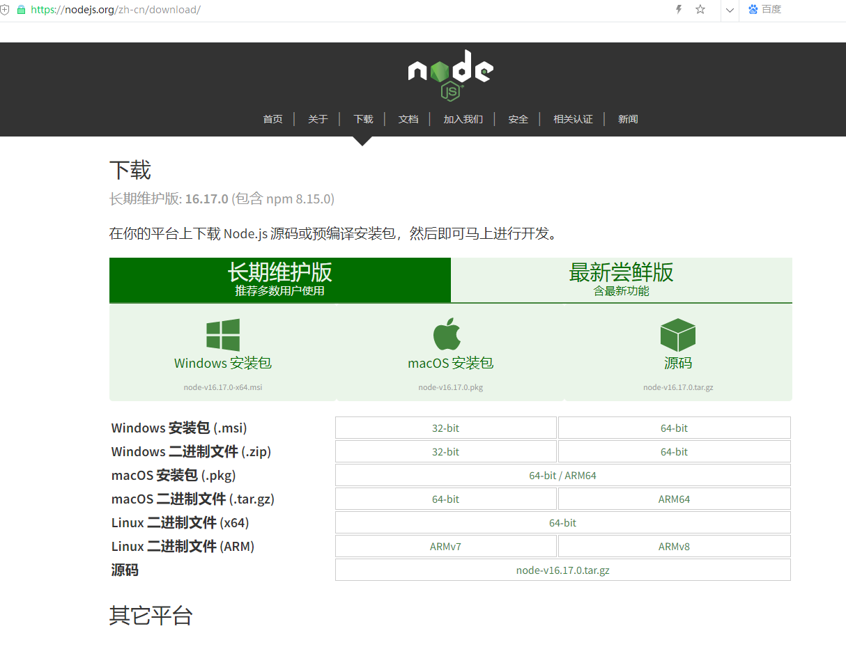Click the lightning bolt icon in address bar
Viewport: 846px width, 647px height.
click(x=679, y=10)
